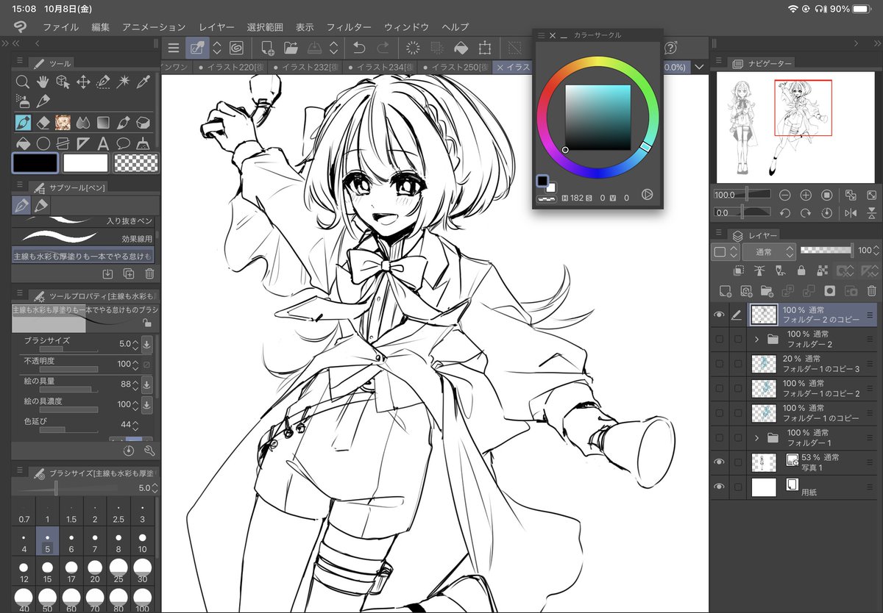This screenshot has width=883, height=613.
Task: Show the フォルダー 1 のコピー 2 layer
Action: click(x=719, y=388)
